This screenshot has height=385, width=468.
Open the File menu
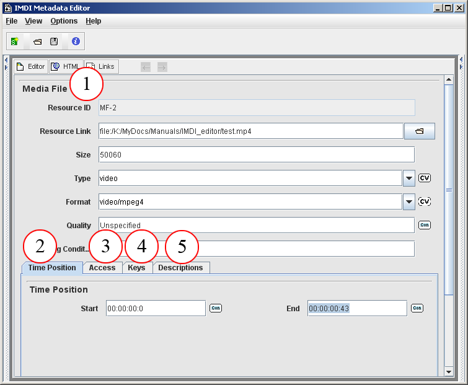click(12, 21)
